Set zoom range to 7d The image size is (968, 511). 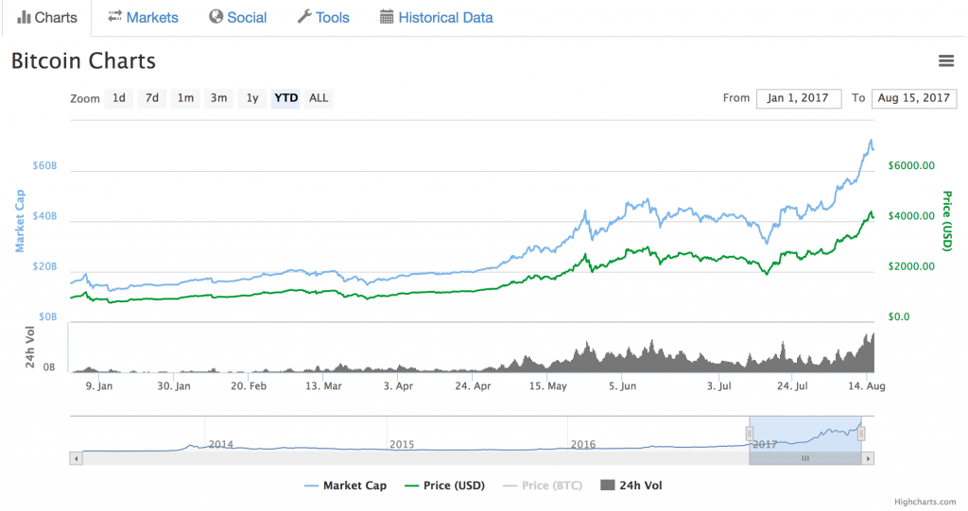(152, 98)
